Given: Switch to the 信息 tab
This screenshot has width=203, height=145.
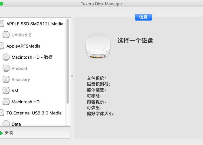Looking at the screenshot, I should click(x=143, y=17).
